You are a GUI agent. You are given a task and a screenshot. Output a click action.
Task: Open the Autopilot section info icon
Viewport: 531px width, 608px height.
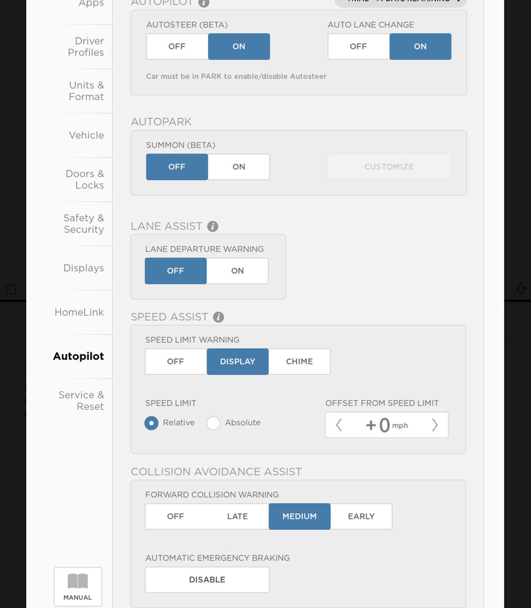(x=204, y=3)
